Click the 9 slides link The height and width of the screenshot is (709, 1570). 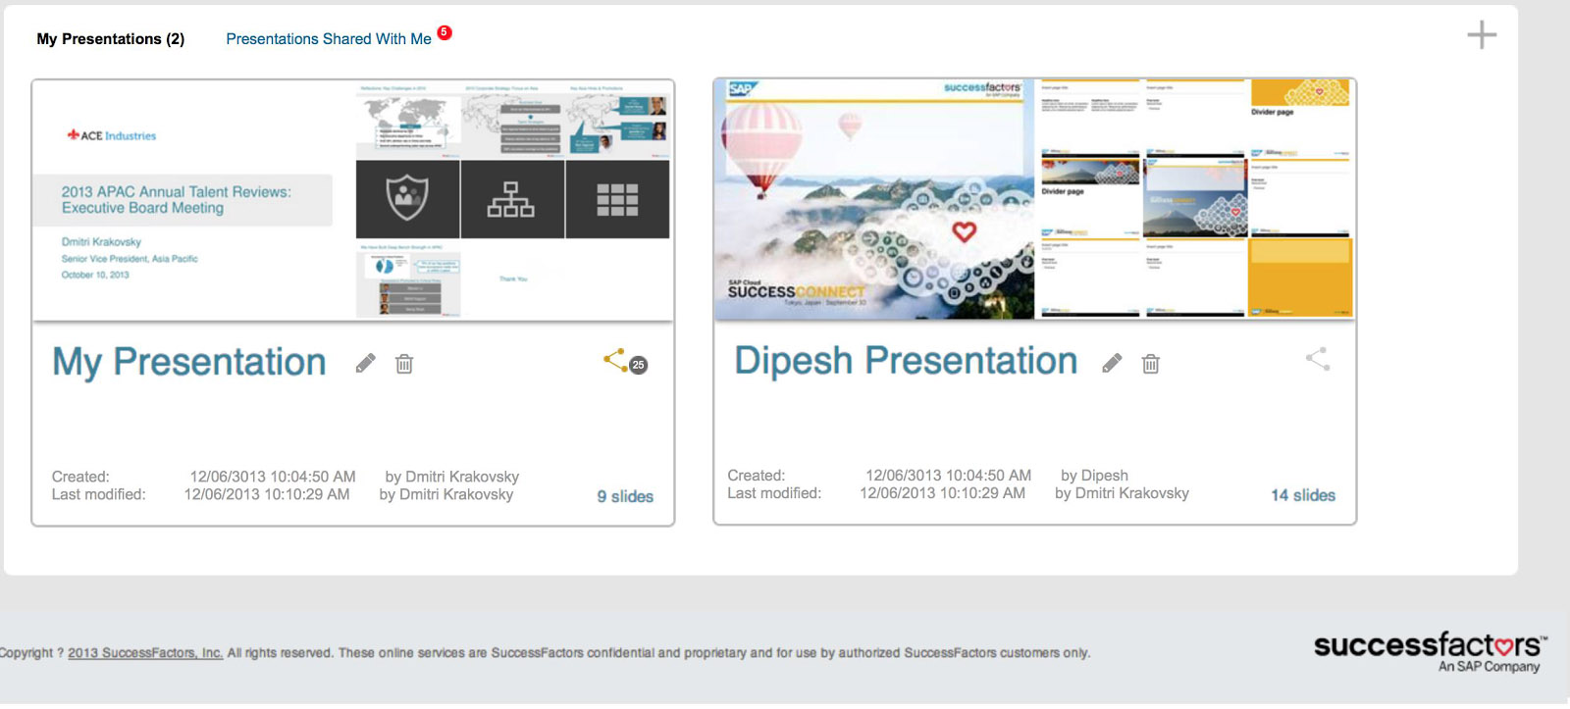click(624, 496)
